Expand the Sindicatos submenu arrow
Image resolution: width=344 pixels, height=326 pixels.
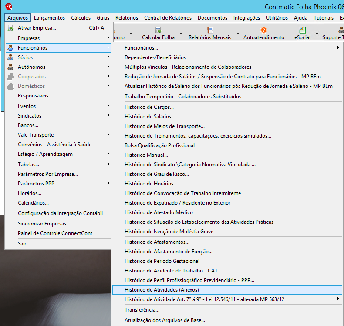pos(108,115)
